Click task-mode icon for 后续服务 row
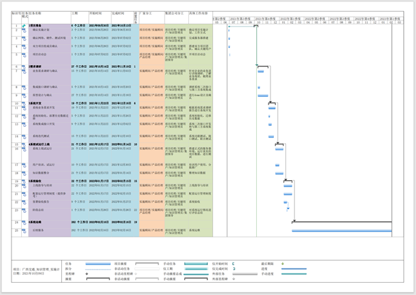Screen dimensions: 416x295 point(24,231)
